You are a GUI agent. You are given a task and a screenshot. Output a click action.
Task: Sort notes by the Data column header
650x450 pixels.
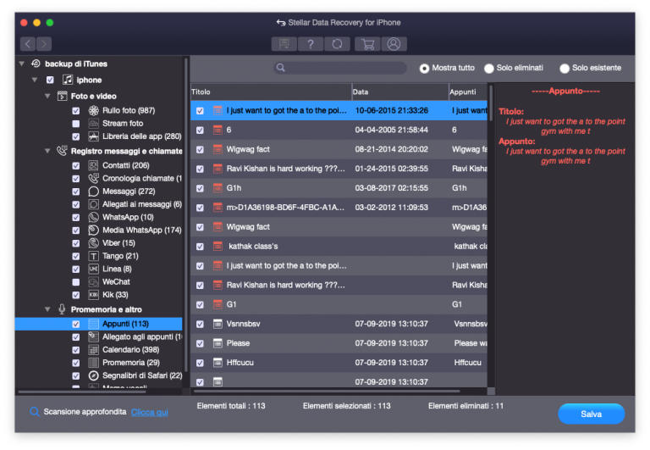399,92
